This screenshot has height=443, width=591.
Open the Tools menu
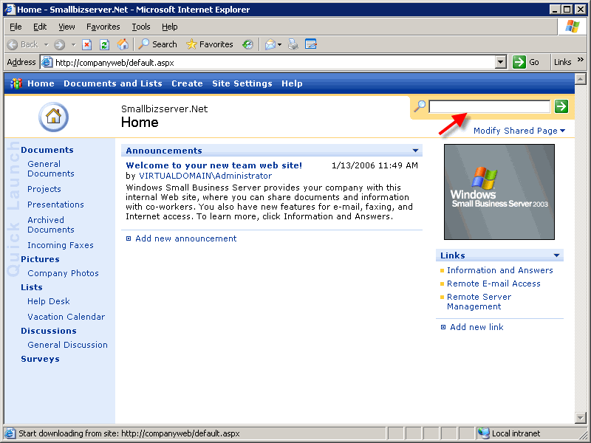pos(141,27)
